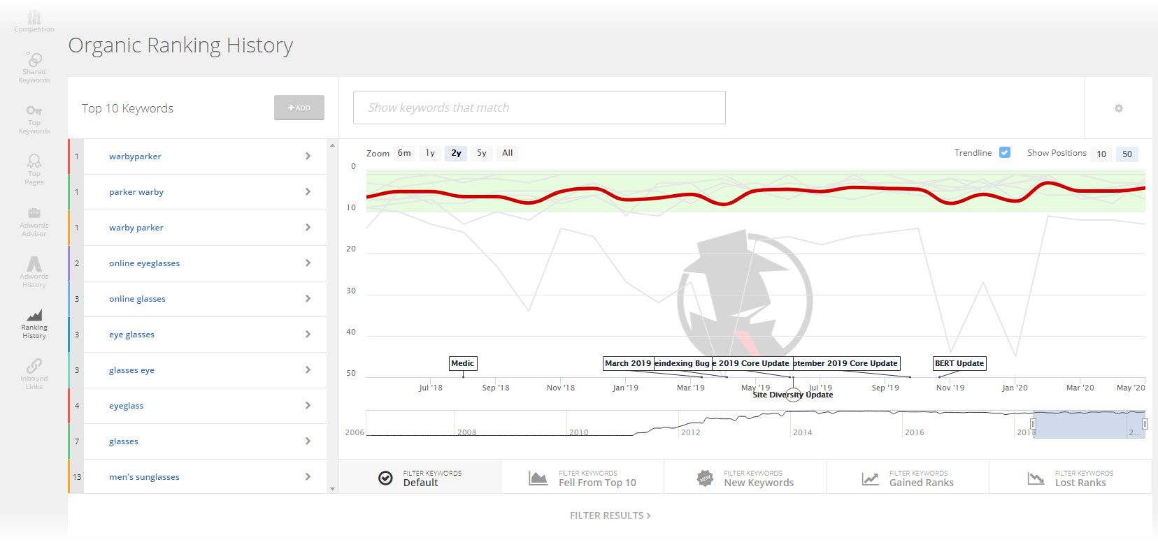The image size is (1158, 542).
Task: Show top 50 positions
Action: point(1127,154)
